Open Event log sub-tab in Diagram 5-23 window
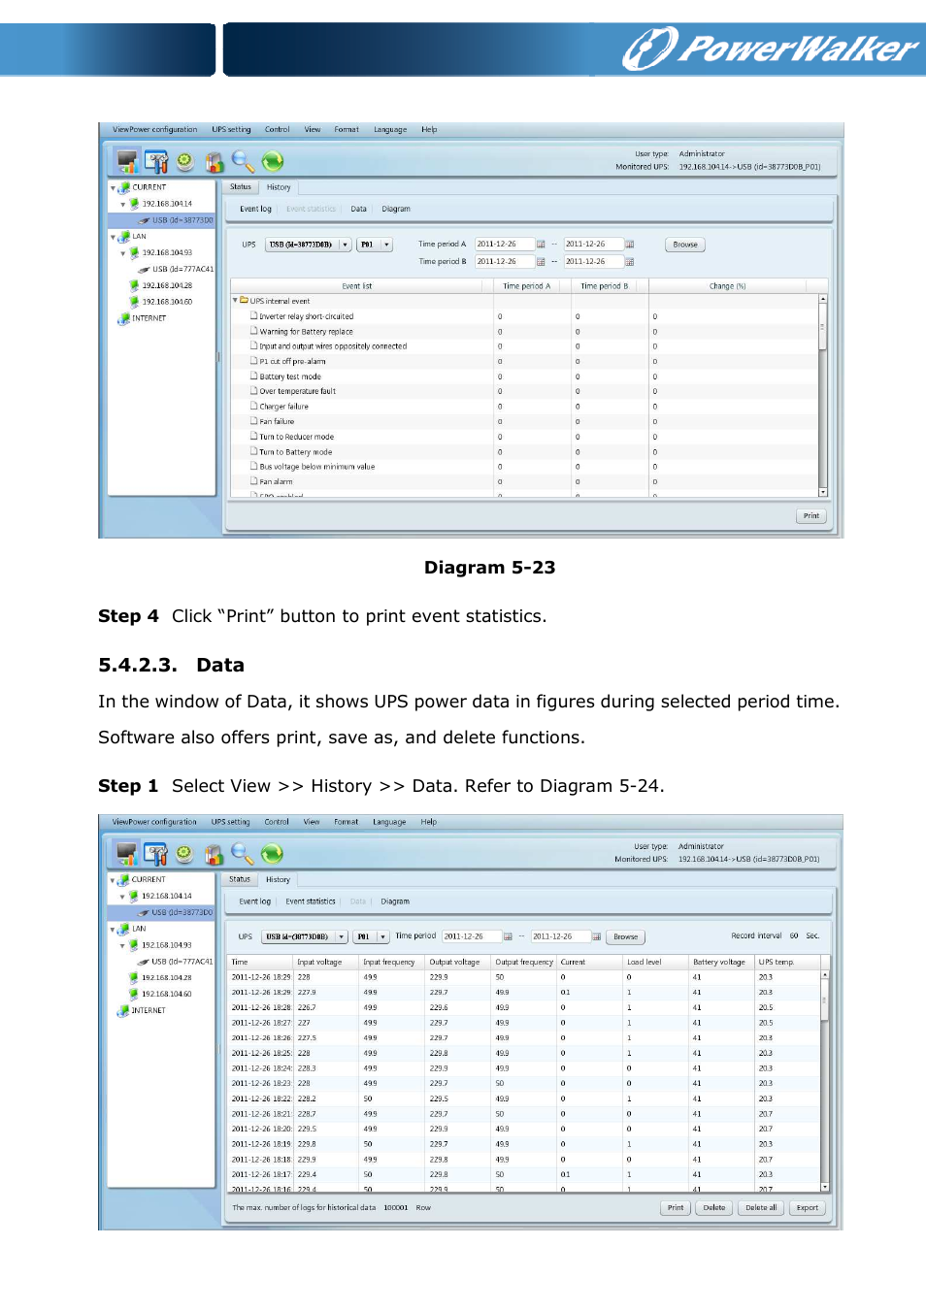The width and height of the screenshot is (926, 1311). [x=255, y=209]
